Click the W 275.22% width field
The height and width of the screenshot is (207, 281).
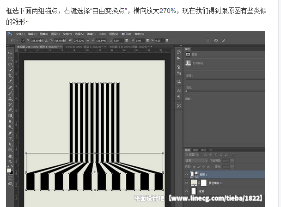(x=79, y=41)
